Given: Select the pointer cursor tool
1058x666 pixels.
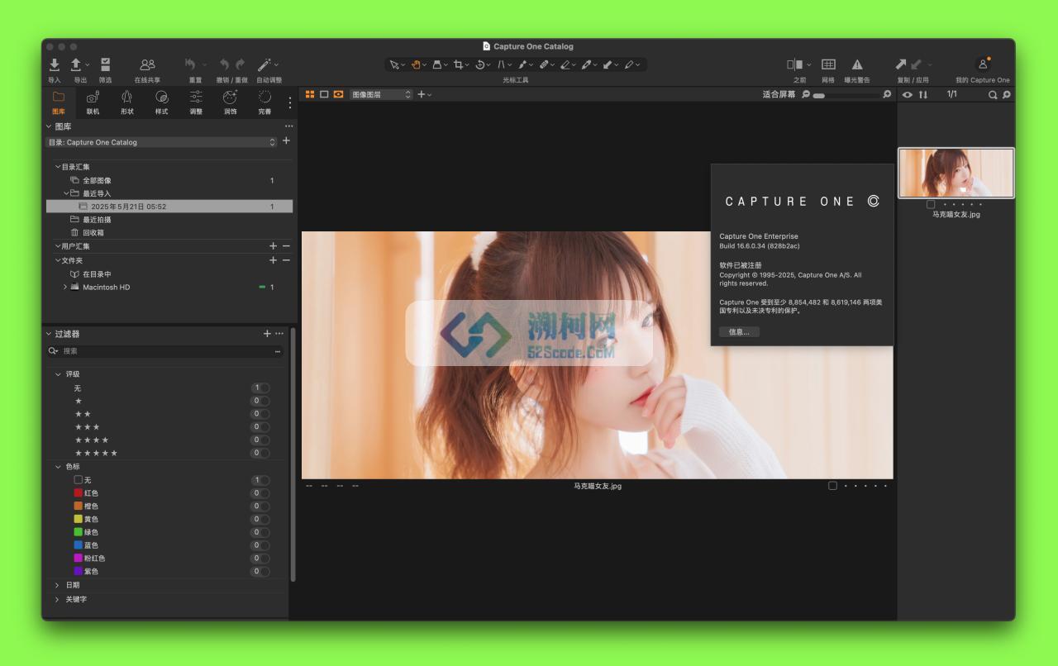Looking at the screenshot, I should 394,64.
